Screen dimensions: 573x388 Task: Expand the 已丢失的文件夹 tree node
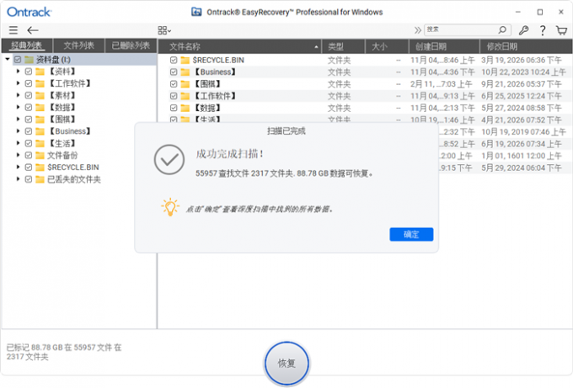(x=18, y=179)
